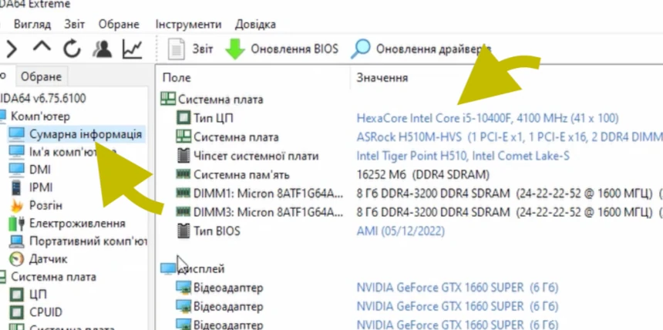
Task: Select Розгін tree item
Action: coord(45,205)
